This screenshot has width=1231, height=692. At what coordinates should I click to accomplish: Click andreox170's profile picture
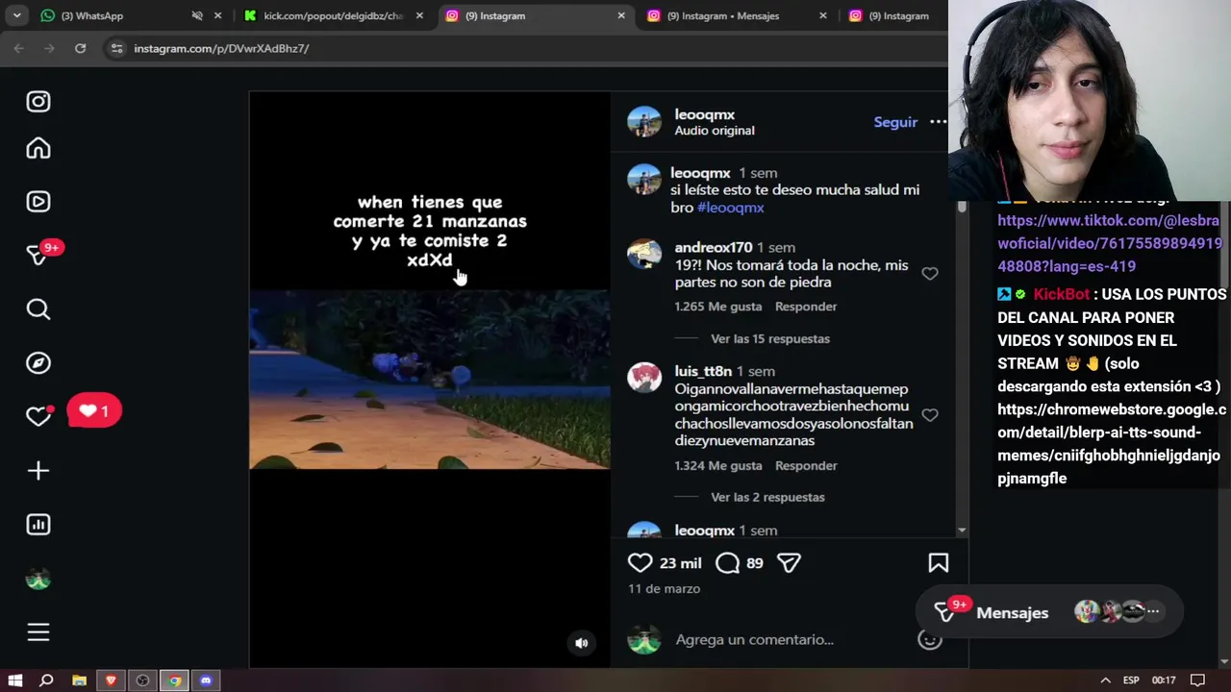(644, 254)
